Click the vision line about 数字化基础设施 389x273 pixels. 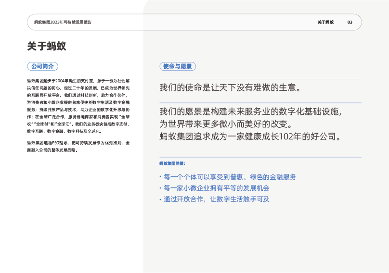[251, 112]
